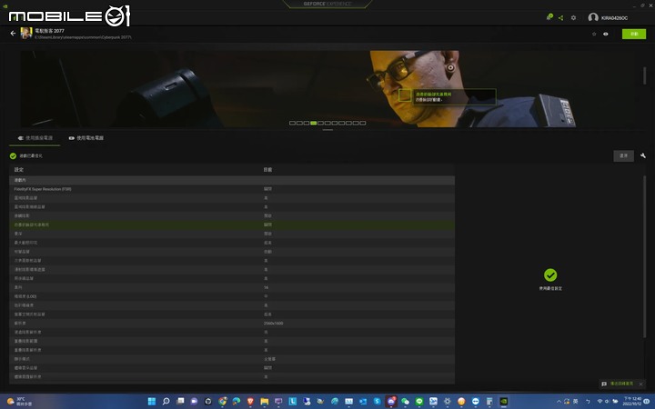Select the FidelityFX Super Resolution (FSR) row
Image resolution: width=655 pixels, height=409 pixels.
pyautogui.click(x=232, y=189)
